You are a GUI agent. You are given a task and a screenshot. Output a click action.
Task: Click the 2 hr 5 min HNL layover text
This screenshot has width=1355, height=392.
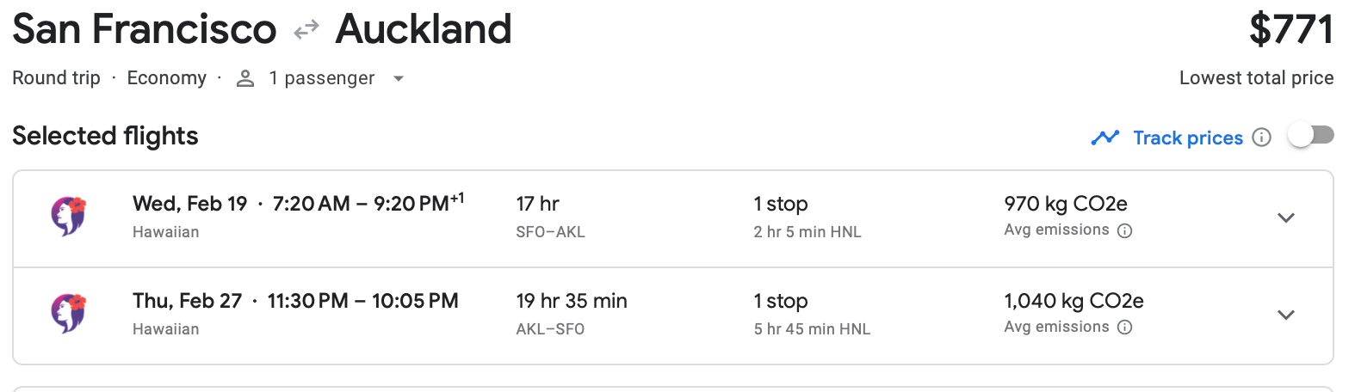click(x=807, y=232)
